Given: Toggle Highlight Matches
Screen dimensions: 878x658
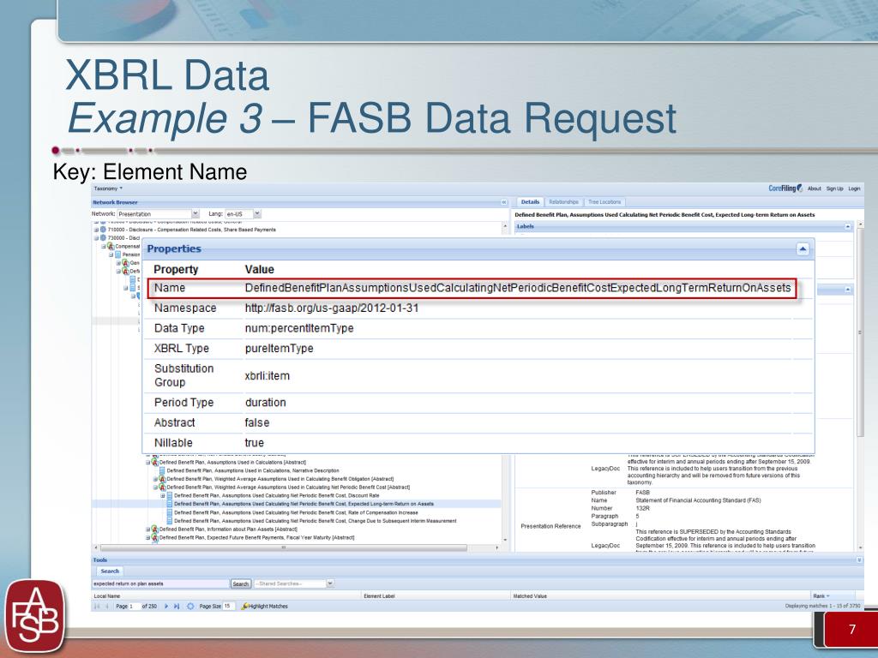Looking at the screenshot, I should point(264,607).
